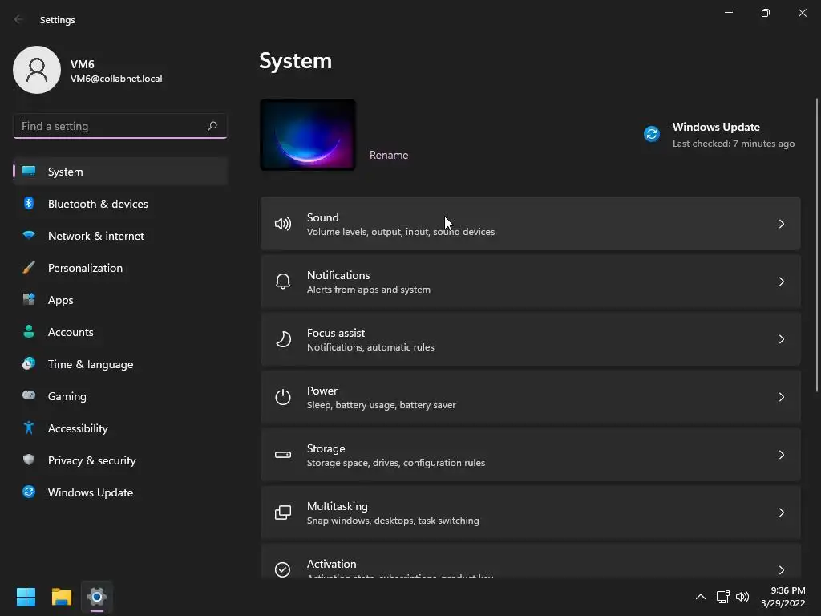Screen dimensions: 821x616
Task: Click the Focus assist moon icon
Action: coord(283,339)
